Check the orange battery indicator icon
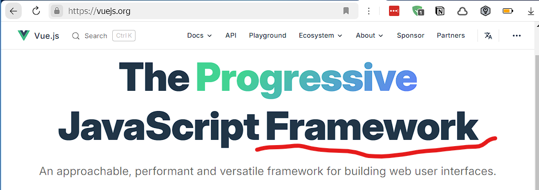The image size is (539, 190). click(508, 11)
